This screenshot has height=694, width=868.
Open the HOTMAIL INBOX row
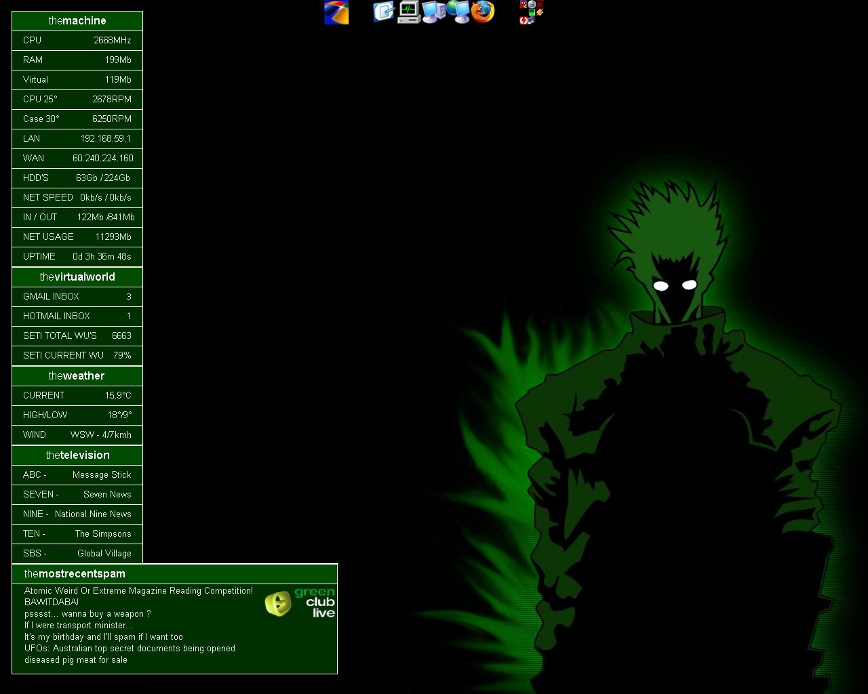77,317
